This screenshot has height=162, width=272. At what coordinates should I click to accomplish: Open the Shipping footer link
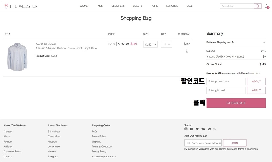[x=96, y=141]
